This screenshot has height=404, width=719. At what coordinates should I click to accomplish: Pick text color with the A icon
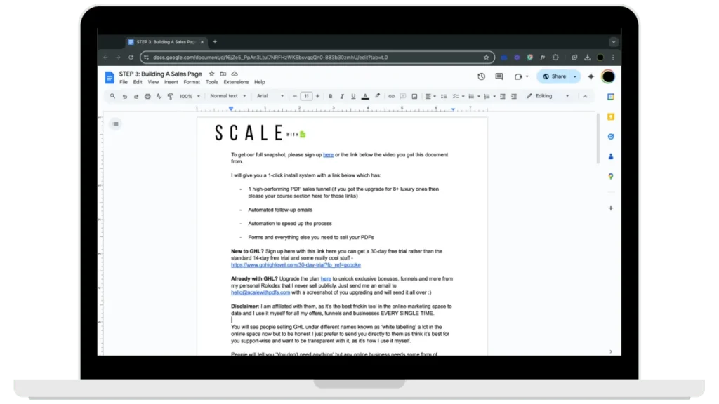click(x=365, y=96)
